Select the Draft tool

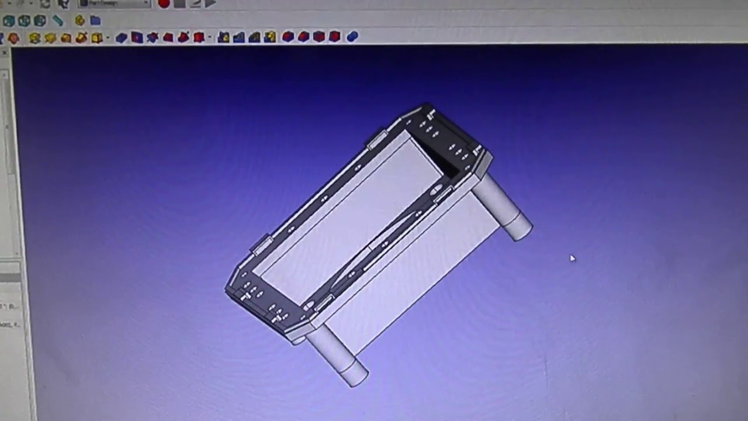[x=319, y=37]
